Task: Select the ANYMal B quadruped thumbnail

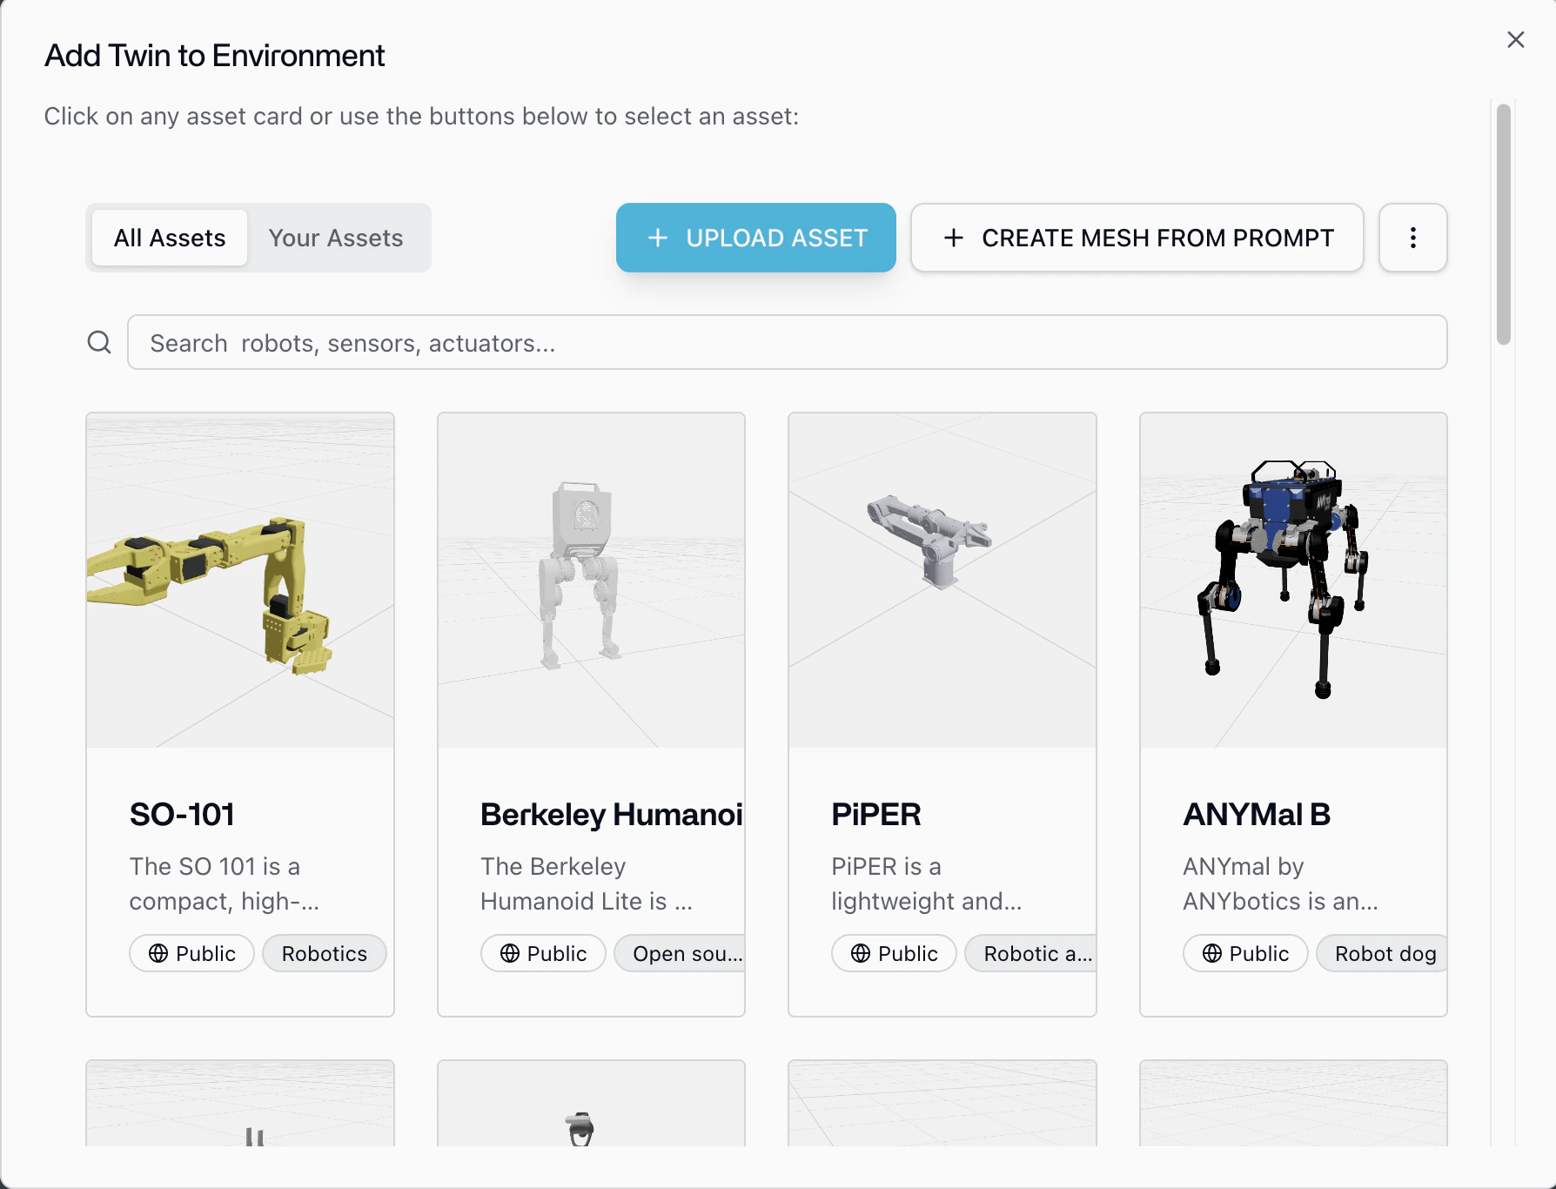Action: 1293,580
